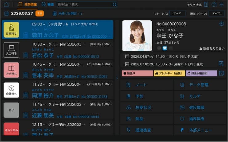Click the magnifier icon in the search box

click(114, 5)
